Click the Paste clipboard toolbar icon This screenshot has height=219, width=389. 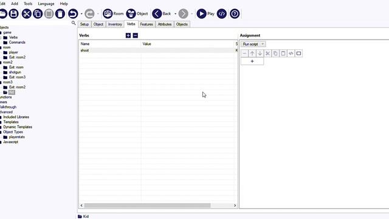pos(49,13)
